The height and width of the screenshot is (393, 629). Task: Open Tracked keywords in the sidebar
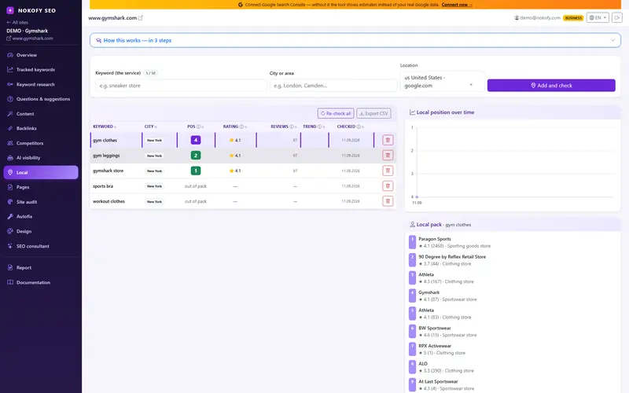[x=41, y=69]
